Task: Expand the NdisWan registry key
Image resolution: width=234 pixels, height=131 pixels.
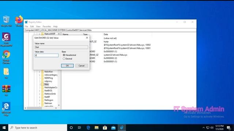Action: (39, 72)
